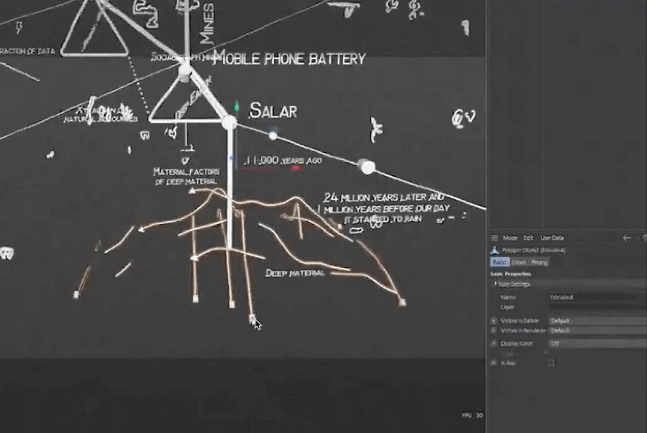Select the large sphere node on the diagonal line
This screenshot has width=647, height=433.
click(367, 167)
